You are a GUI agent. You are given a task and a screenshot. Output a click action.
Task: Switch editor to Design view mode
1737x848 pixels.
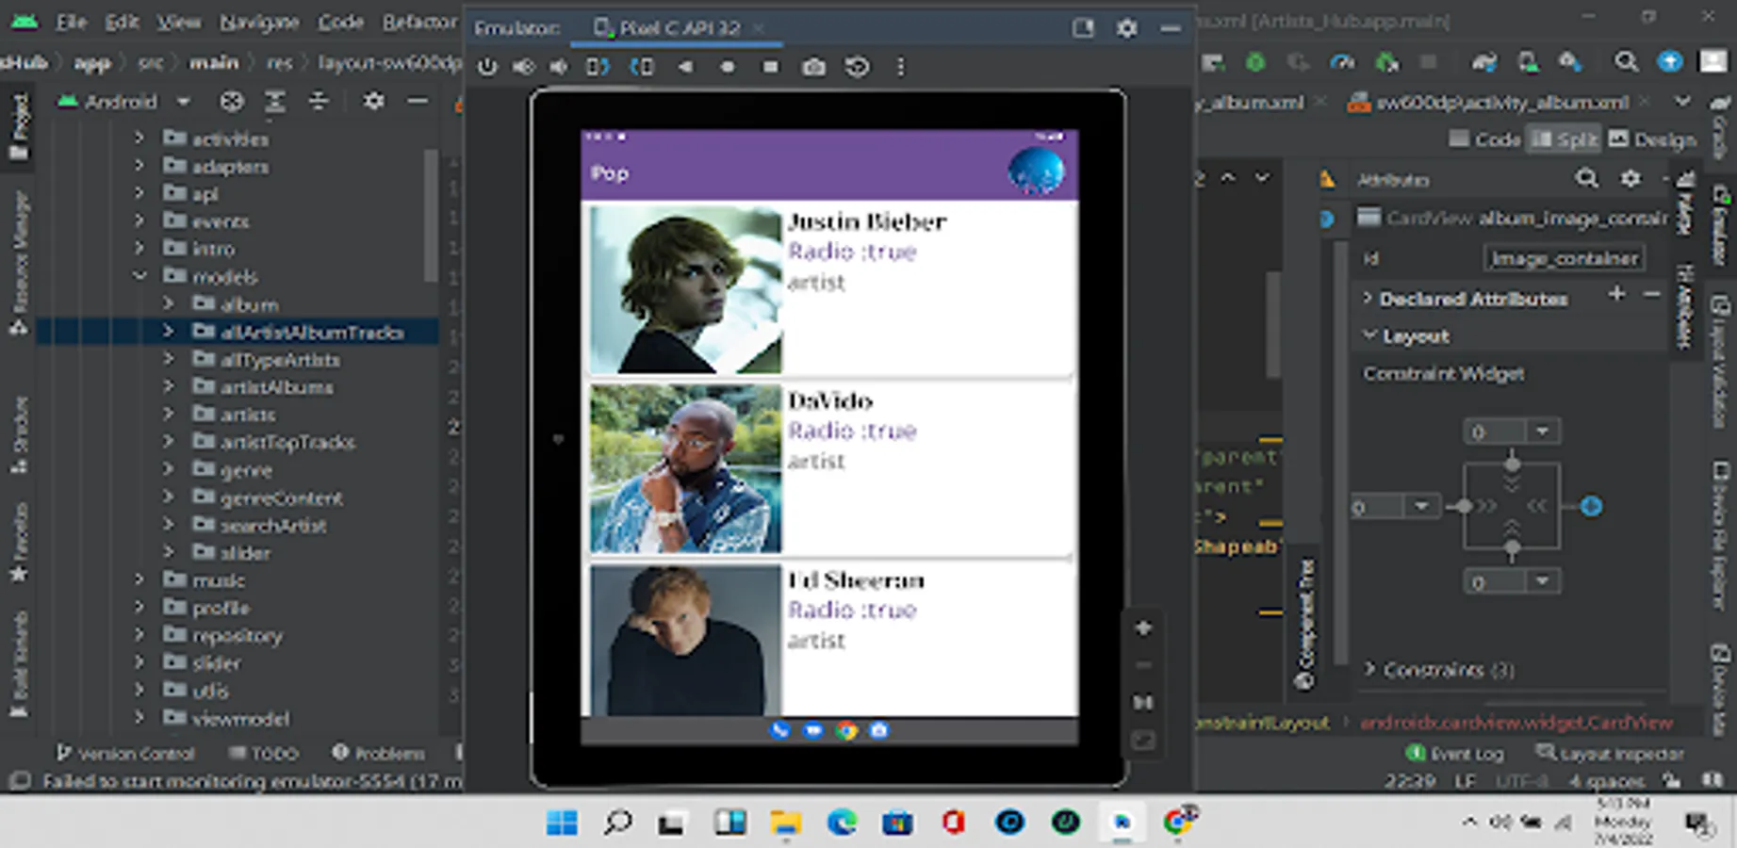(1652, 139)
